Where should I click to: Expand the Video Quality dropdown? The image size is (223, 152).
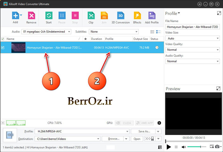192,50
